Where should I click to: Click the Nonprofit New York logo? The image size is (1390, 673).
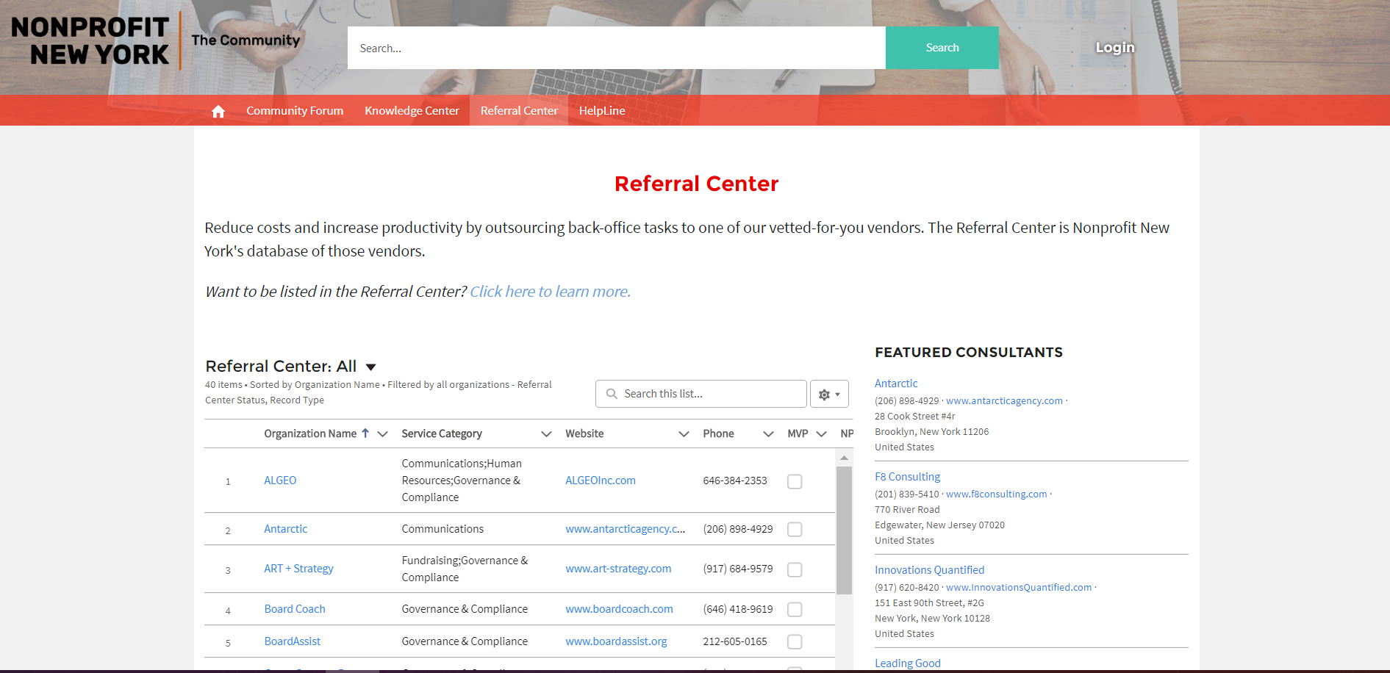click(88, 38)
